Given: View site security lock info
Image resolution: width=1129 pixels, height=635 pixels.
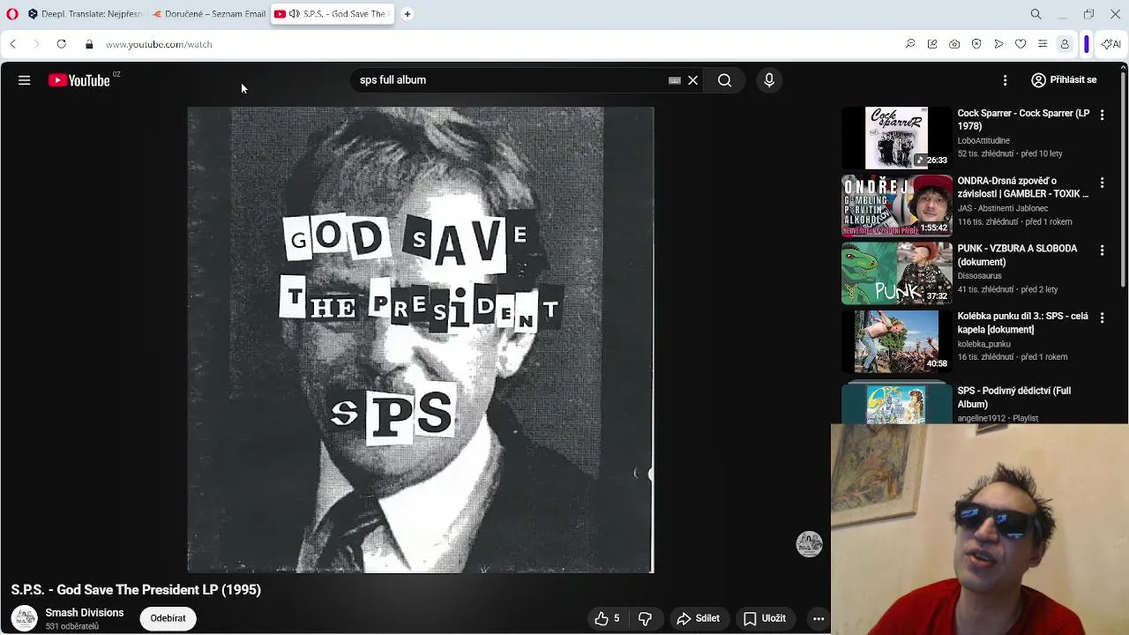Looking at the screenshot, I should click(89, 44).
